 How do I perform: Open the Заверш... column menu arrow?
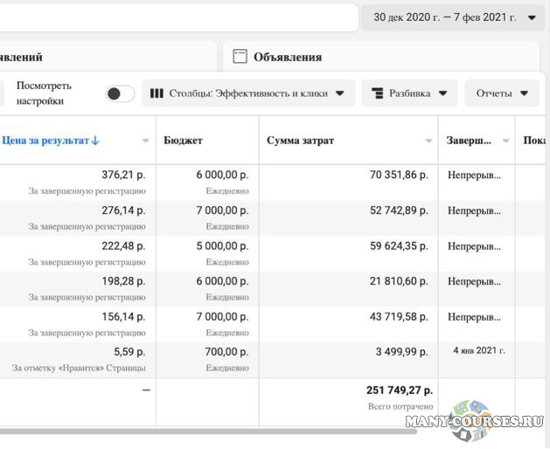[x=508, y=141]
